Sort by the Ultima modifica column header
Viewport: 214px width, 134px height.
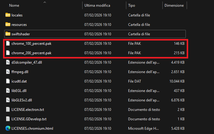tap(97, 5)
